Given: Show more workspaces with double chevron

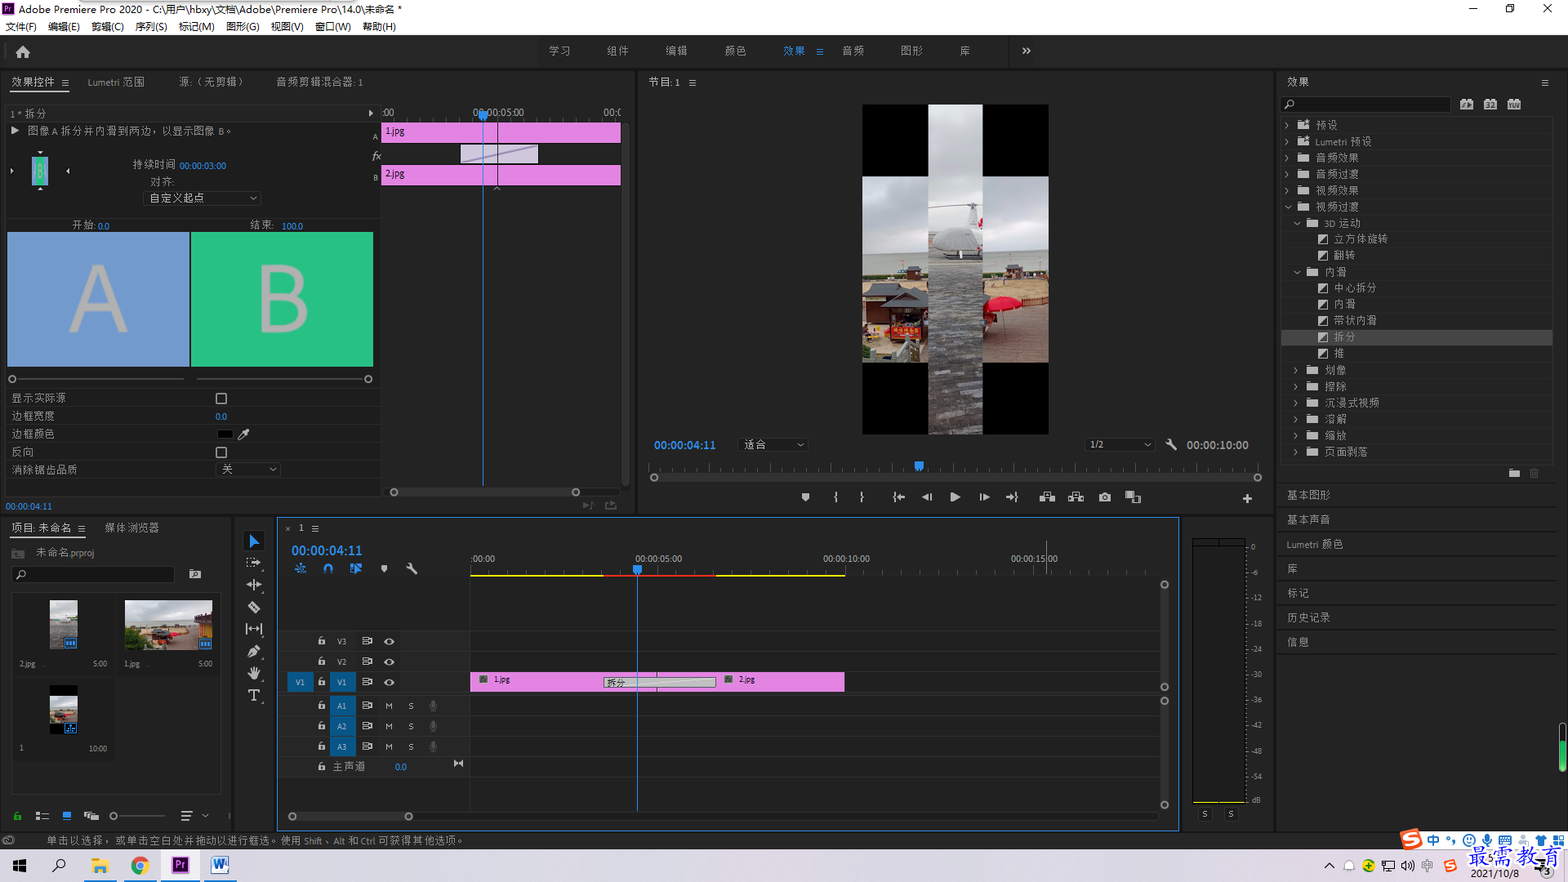Looking at the screenshot, I should coord(1027,51).
